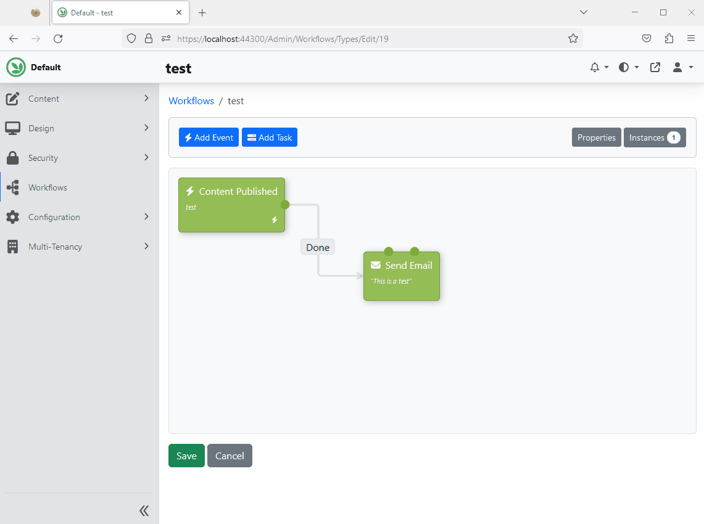704x524 pixels.
Task: Select the Design menu label
Action: 41,128
